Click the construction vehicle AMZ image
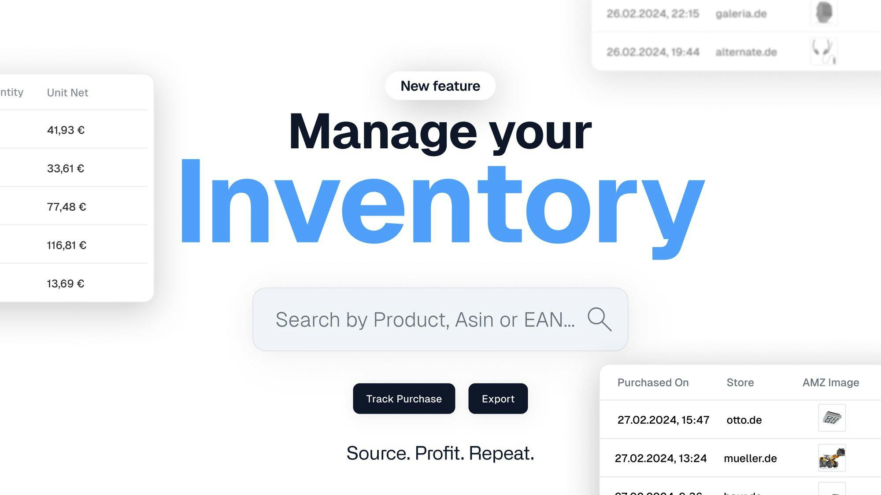The height and width of the screenshot is (495, 881). (x=832, y=458)
